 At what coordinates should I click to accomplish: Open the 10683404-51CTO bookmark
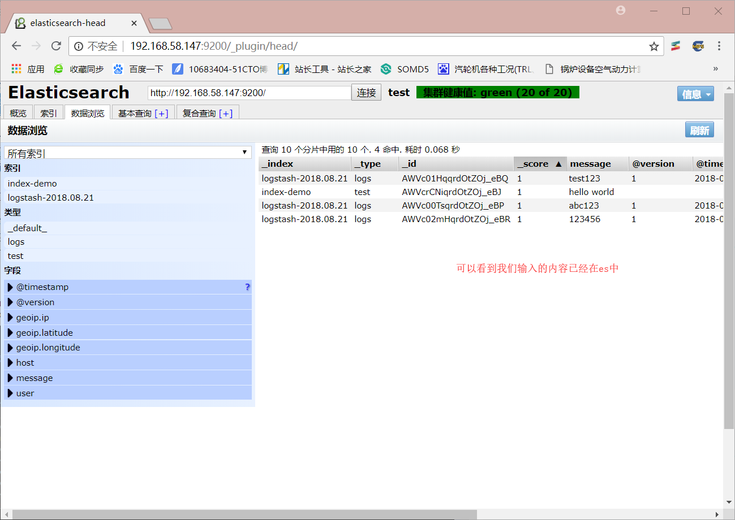coord(220,69)
